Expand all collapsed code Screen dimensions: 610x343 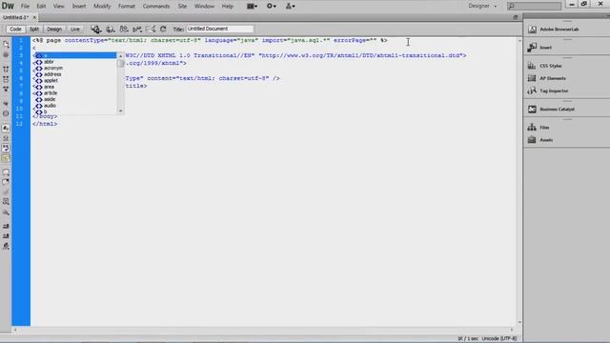click(6, 89)
